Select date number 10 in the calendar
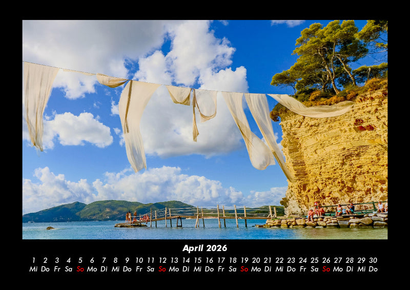Image resolution: width=410 pixels, height=290 pixels. [139, 260]
